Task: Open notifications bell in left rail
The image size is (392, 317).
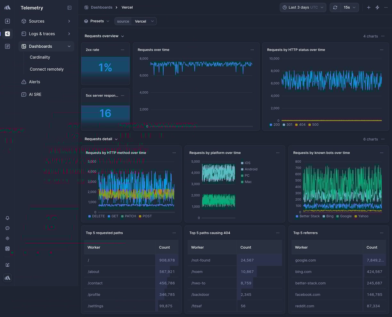Action: coord(7,218)
